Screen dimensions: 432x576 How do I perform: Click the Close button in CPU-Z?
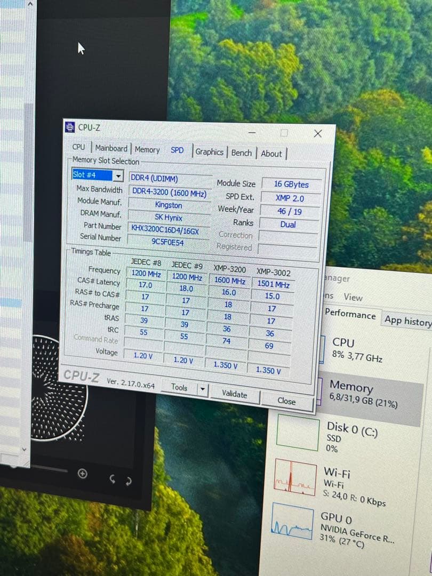click(286, 401)
